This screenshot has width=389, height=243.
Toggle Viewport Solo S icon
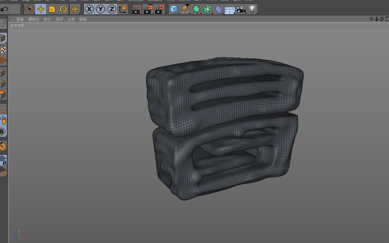click(x=3, y=131)
